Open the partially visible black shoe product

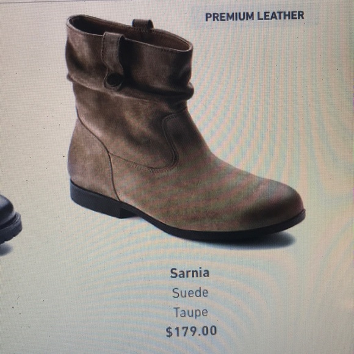pyautogui.click(x=10, y=219)
